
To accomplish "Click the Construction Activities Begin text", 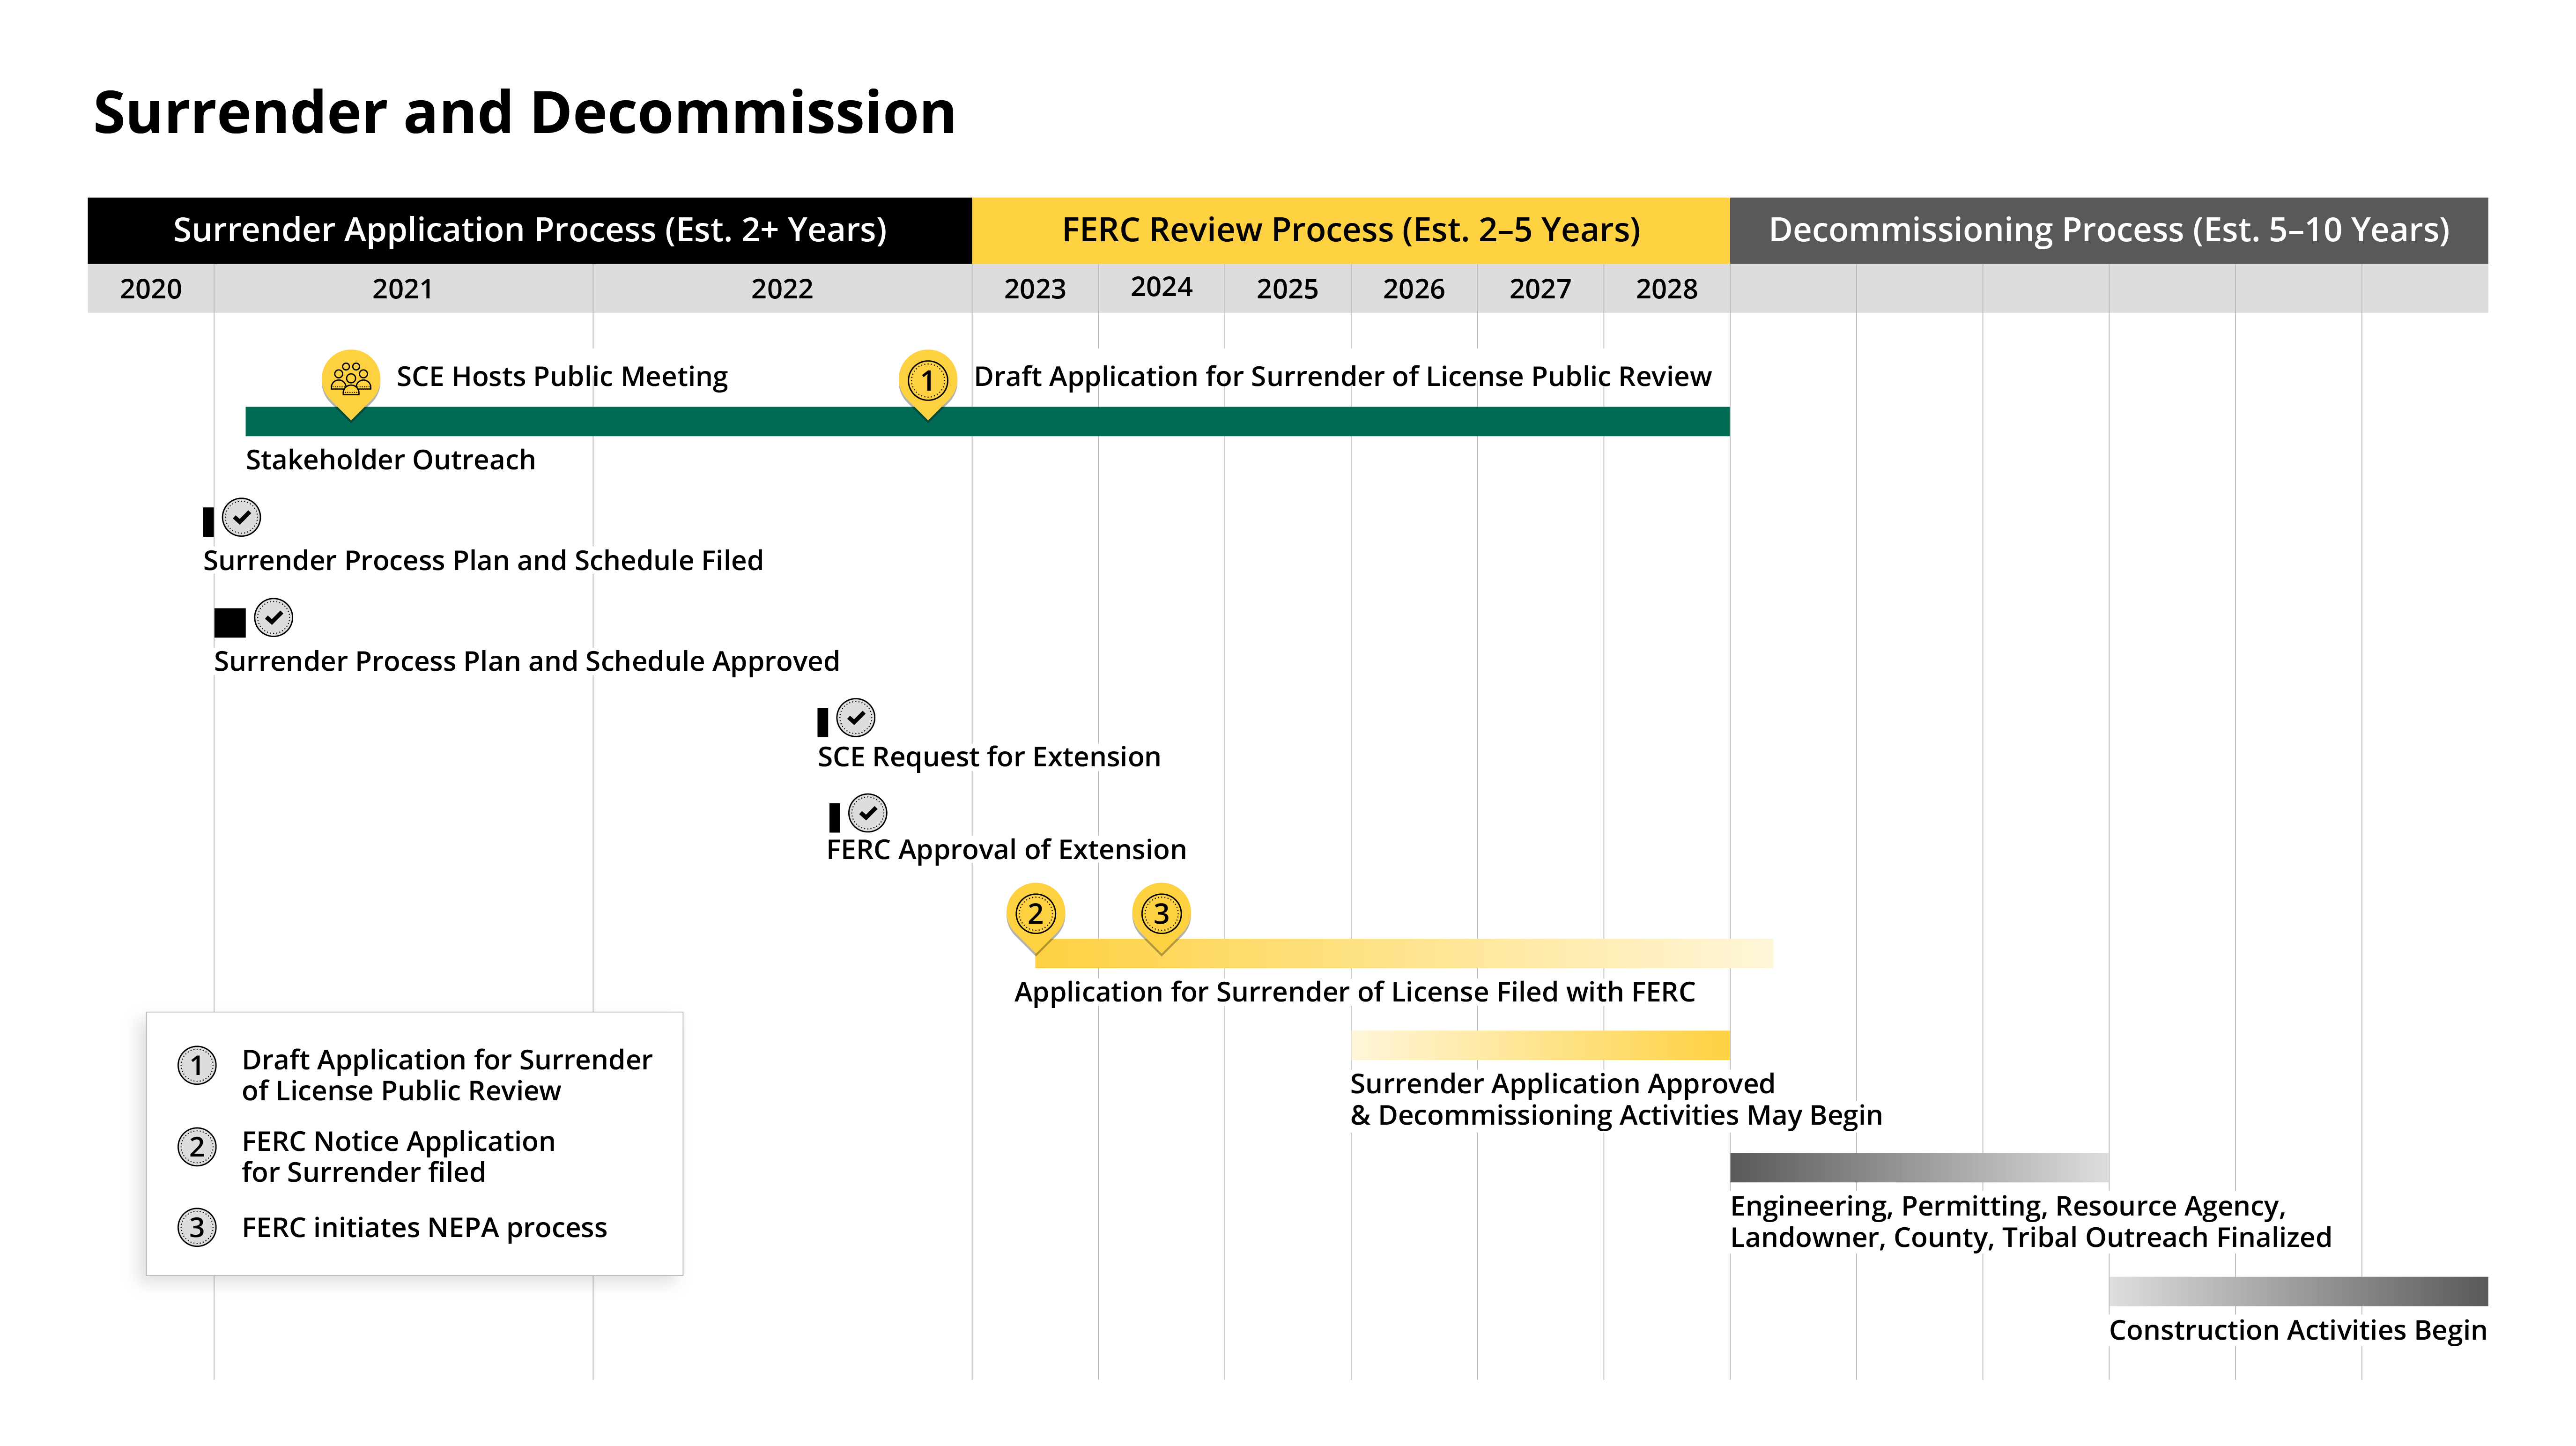I will click(x=2298, y=1330).
